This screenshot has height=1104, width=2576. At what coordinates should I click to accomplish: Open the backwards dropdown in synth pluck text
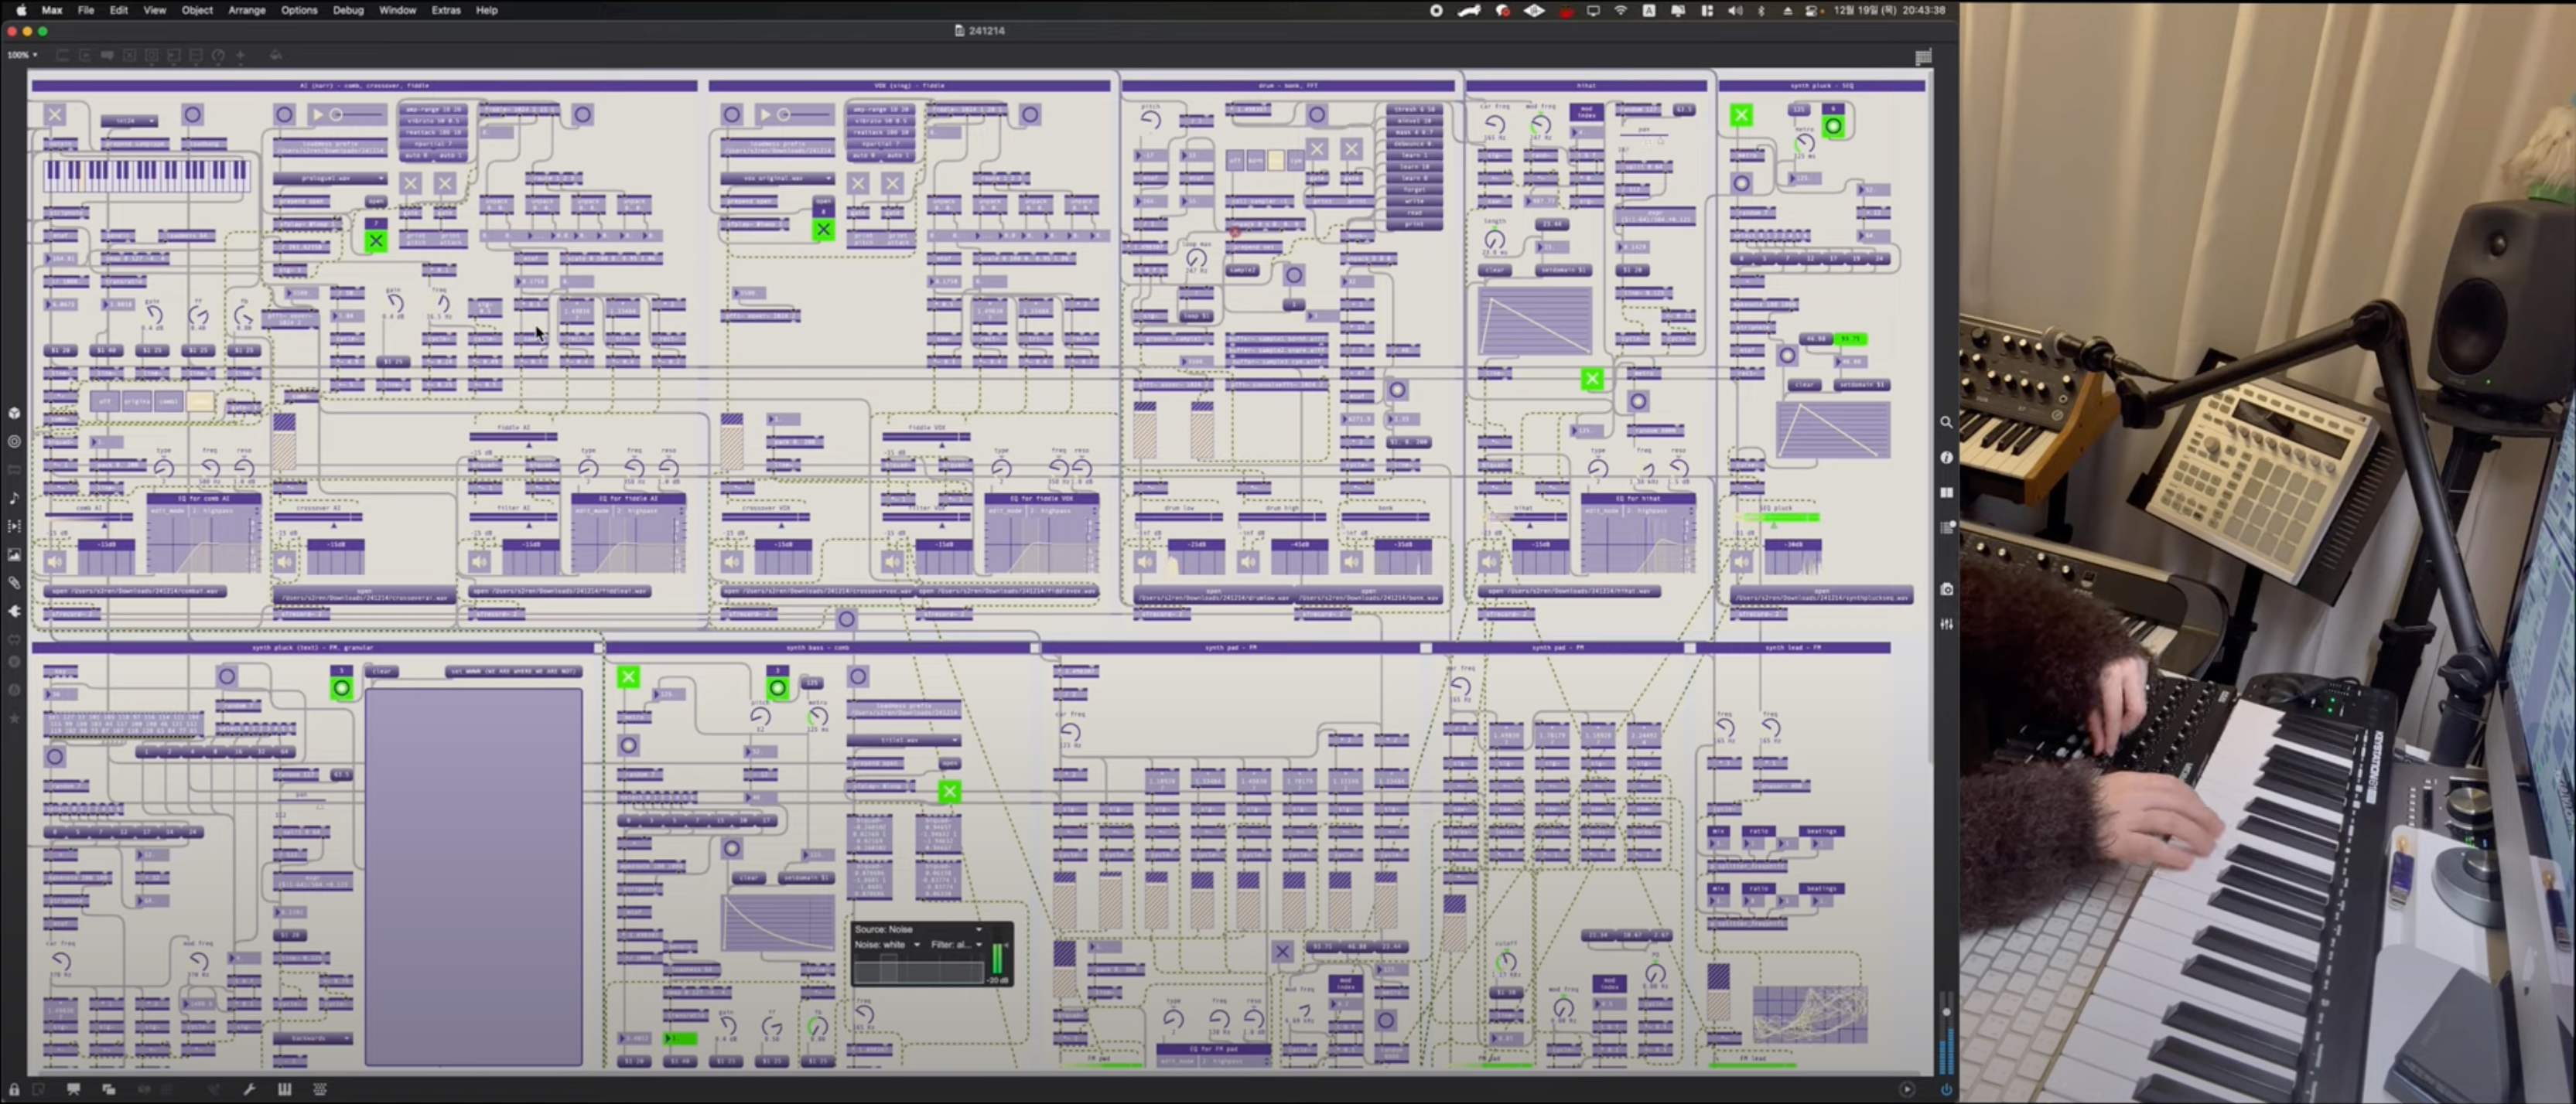(313, 1038)
